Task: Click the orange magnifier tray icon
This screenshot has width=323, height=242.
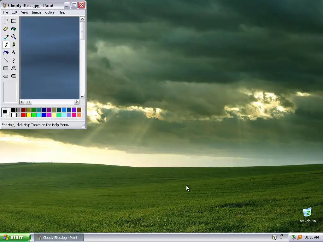Action: (x=300, y=238)
